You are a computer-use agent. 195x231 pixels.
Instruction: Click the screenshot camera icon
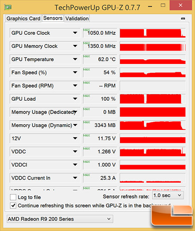click(183, 19)
